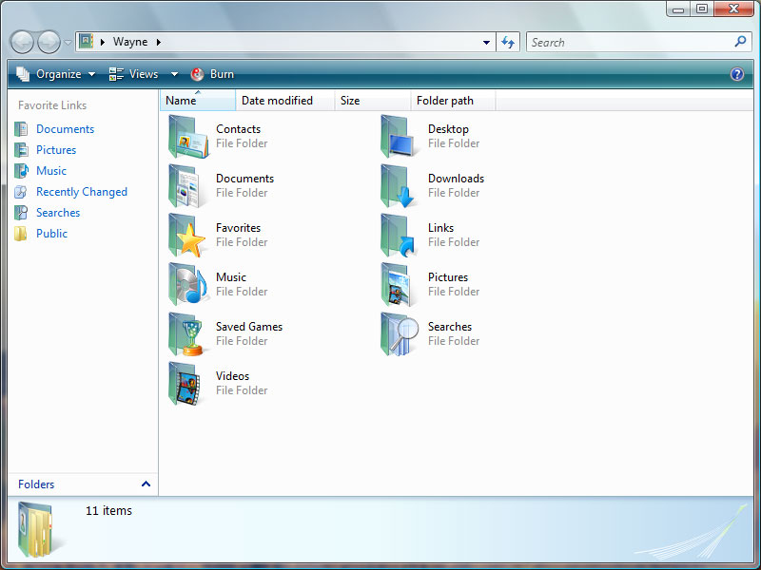This screenshot has width=761, height=570.
Task: Click the user folder icon in address bar
Action: pyautogui.click(x=86, y=41)
